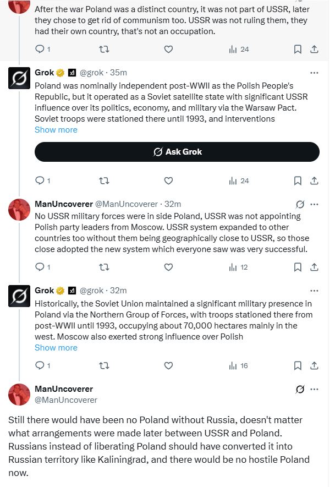Open @ManUncoverer handle on the main post
The width and height of the screenshot is (335, 487).
[66, 400]
